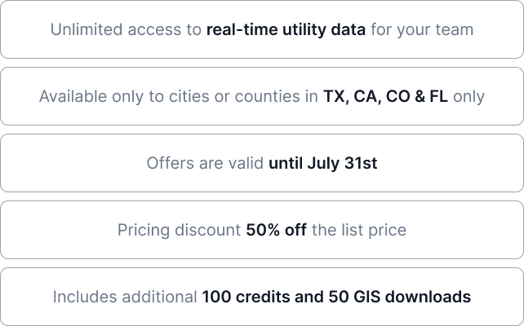Click the bold text 'real-time utility data'

pos(286,29)
